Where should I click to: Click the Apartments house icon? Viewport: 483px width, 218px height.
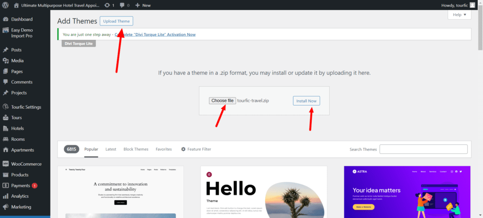(5, 150)
